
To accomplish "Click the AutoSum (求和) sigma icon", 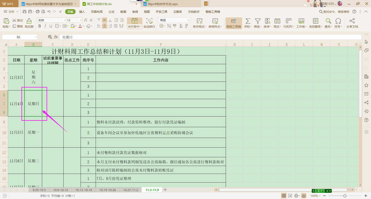I will (248, 21).
